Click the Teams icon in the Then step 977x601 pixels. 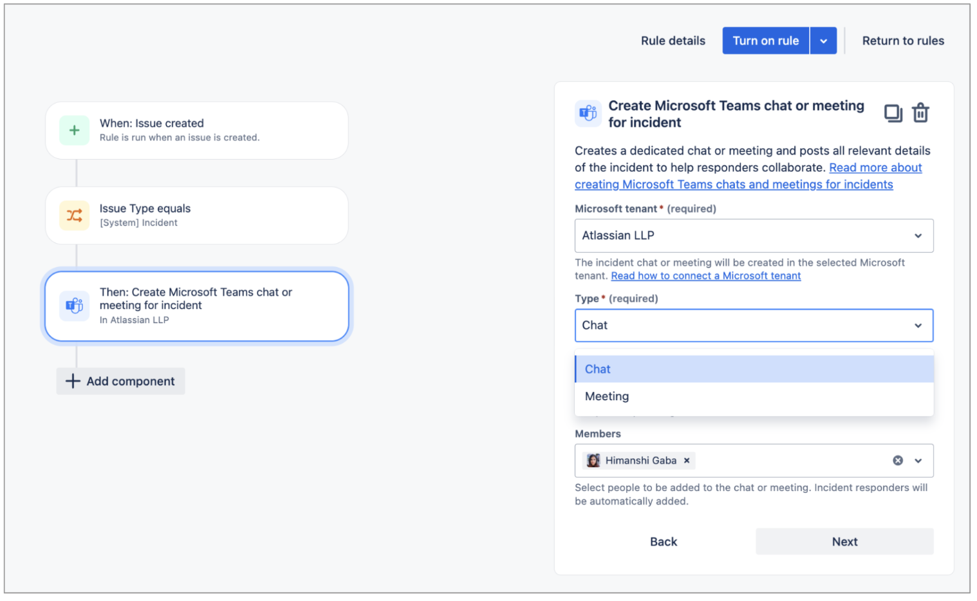point(74,306)
